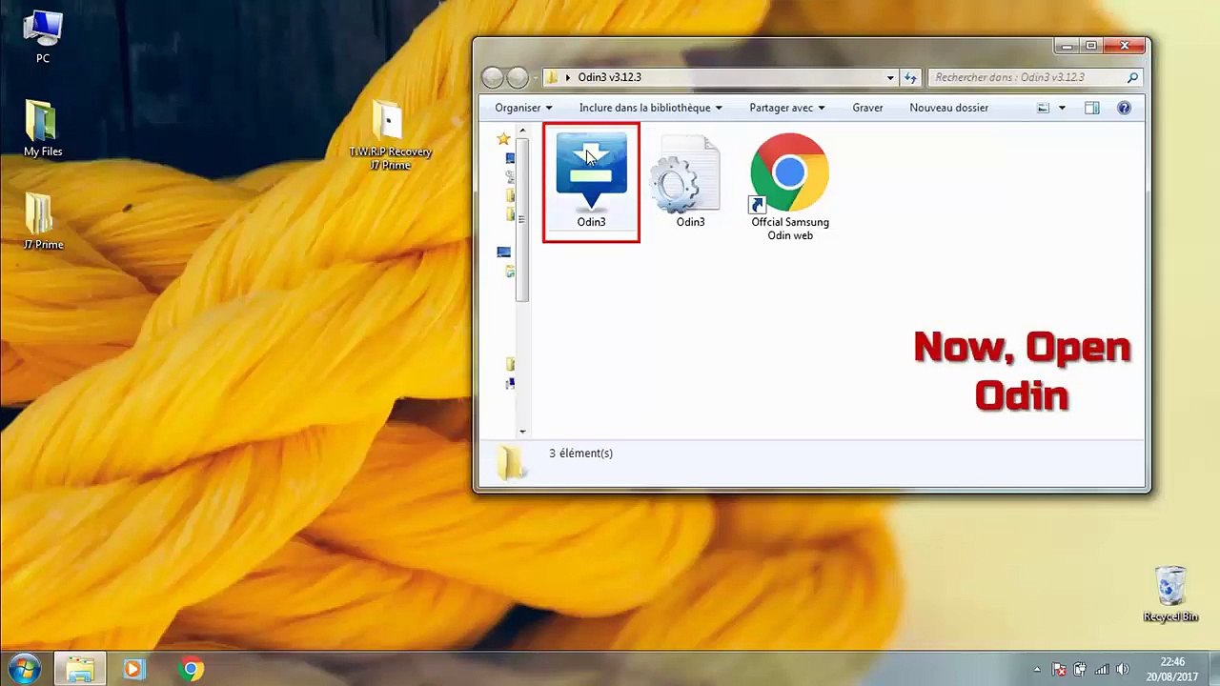1220x686 pixels.
Task: Launch the media player from the taskbar
Action: [x=133, y=669]
